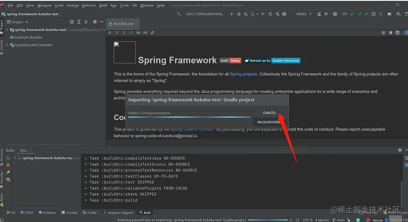408x222 pixels.
Task: Toggle the eye view filter in Build panel
Action: 8,179
